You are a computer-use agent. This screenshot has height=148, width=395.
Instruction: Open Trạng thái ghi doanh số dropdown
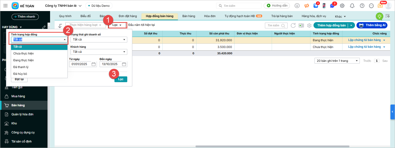point(99,39)
